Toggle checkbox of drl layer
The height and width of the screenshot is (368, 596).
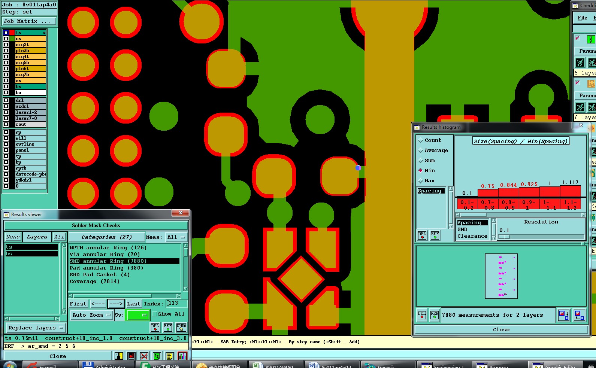tap(6, 100)
